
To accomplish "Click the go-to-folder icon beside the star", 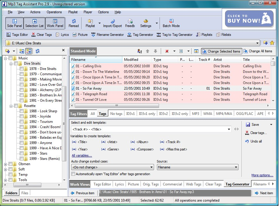I will 265,43.
